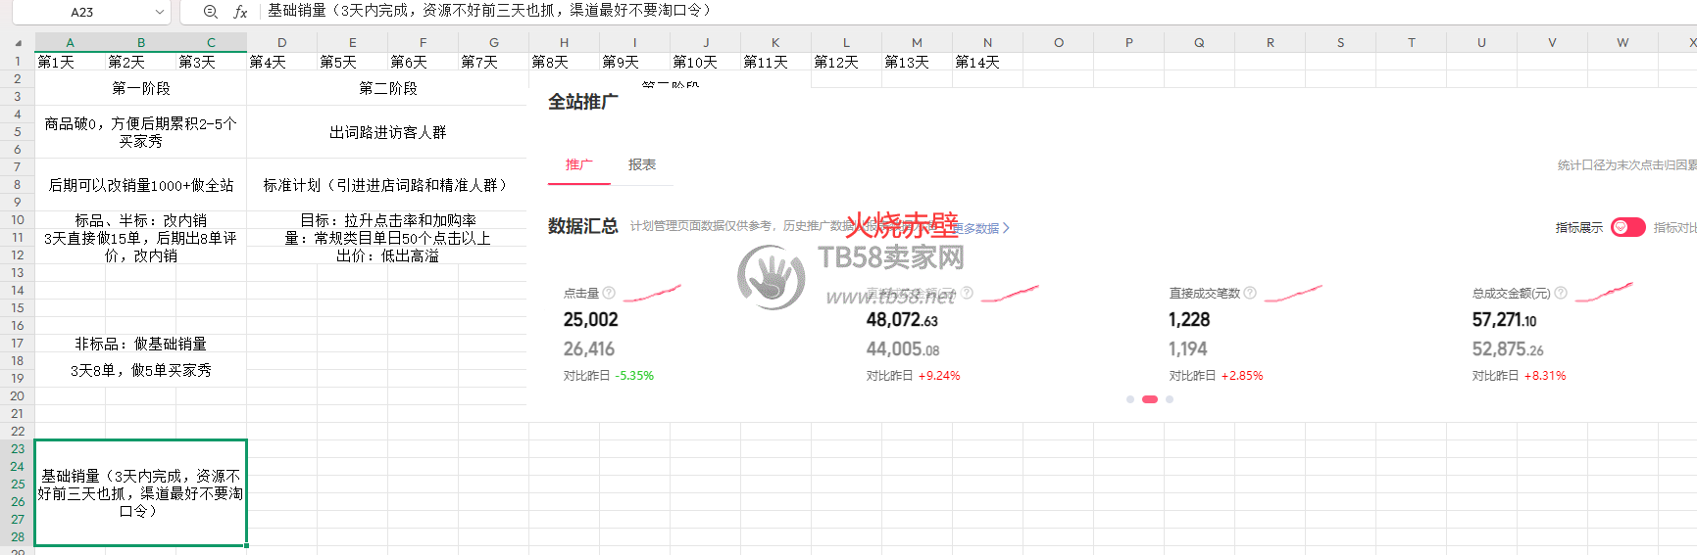
Task: Switch to the first carousel page dot
Action: pos(1130,399)
